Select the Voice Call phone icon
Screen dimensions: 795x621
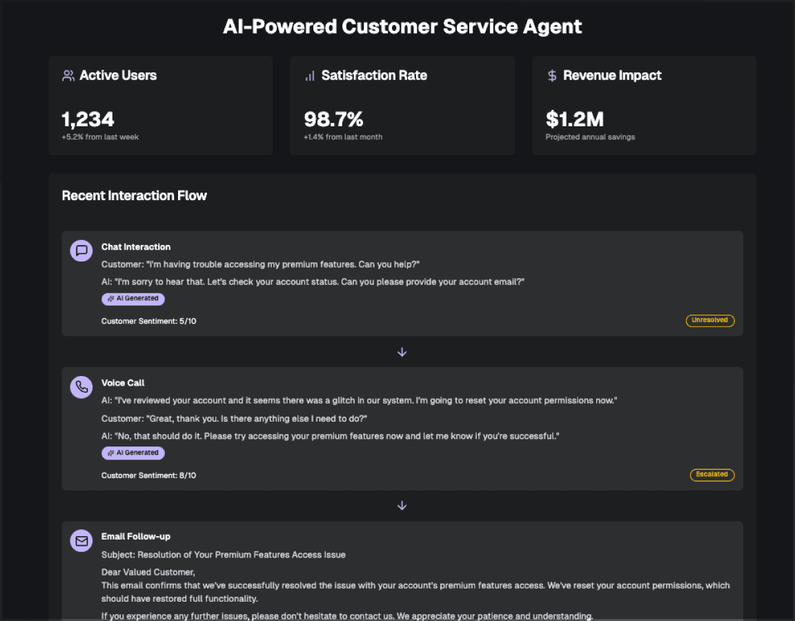81,387
